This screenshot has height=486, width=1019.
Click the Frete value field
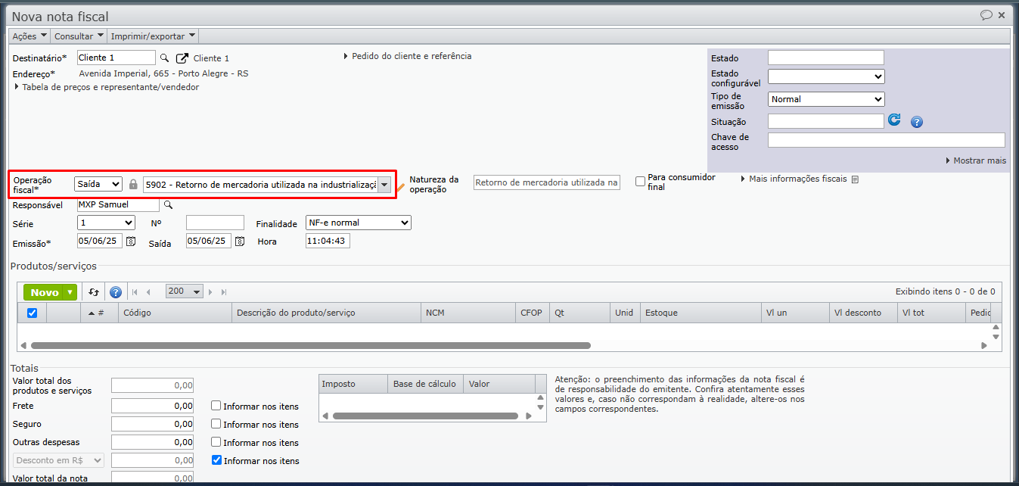152,406
